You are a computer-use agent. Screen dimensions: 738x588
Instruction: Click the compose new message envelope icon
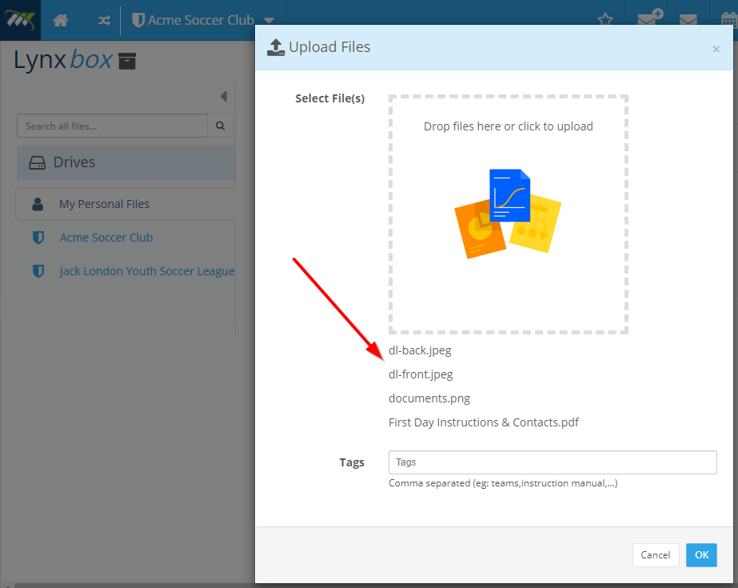(650, 18)
